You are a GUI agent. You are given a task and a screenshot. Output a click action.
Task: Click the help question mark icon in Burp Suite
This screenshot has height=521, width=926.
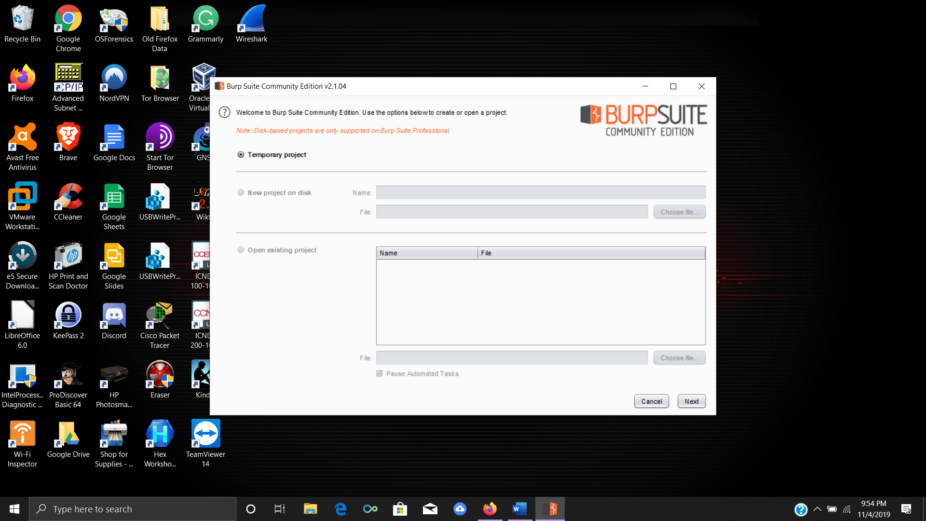coord(224,112)
